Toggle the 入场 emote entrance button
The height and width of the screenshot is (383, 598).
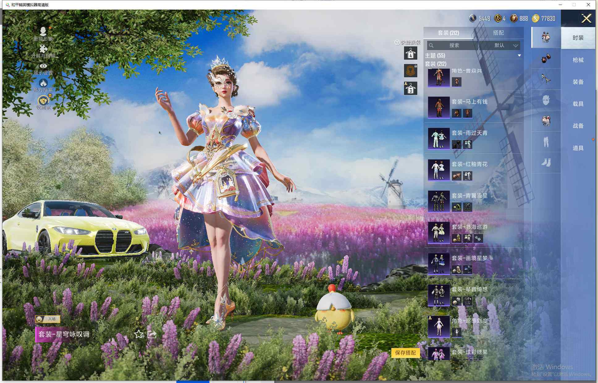[48, 319]
